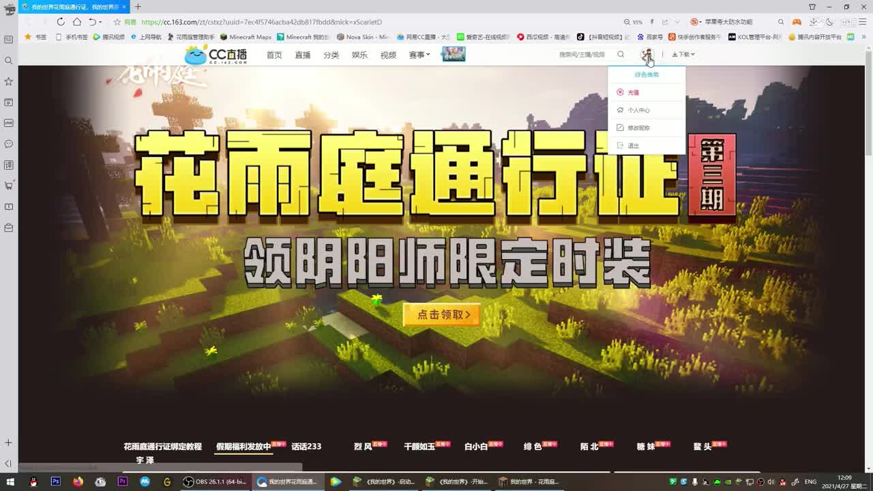Open the Windows Start menu
Viewport: 873px width, 491px height.
(x=10, y=481)
